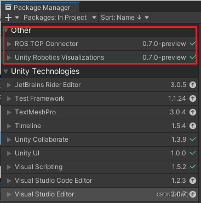Image resolution: width=201 pixels, height=203 pixels.
Task: Collapse the Other package group
Action: point(6,30)
